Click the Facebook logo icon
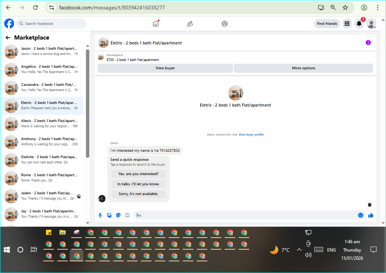386x273 pixels. pos(9,24)
